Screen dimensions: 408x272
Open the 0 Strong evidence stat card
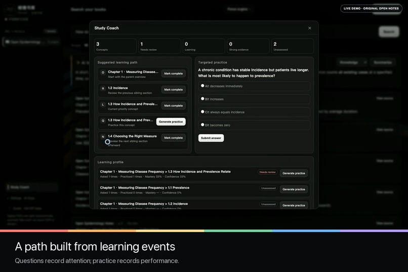248,46
